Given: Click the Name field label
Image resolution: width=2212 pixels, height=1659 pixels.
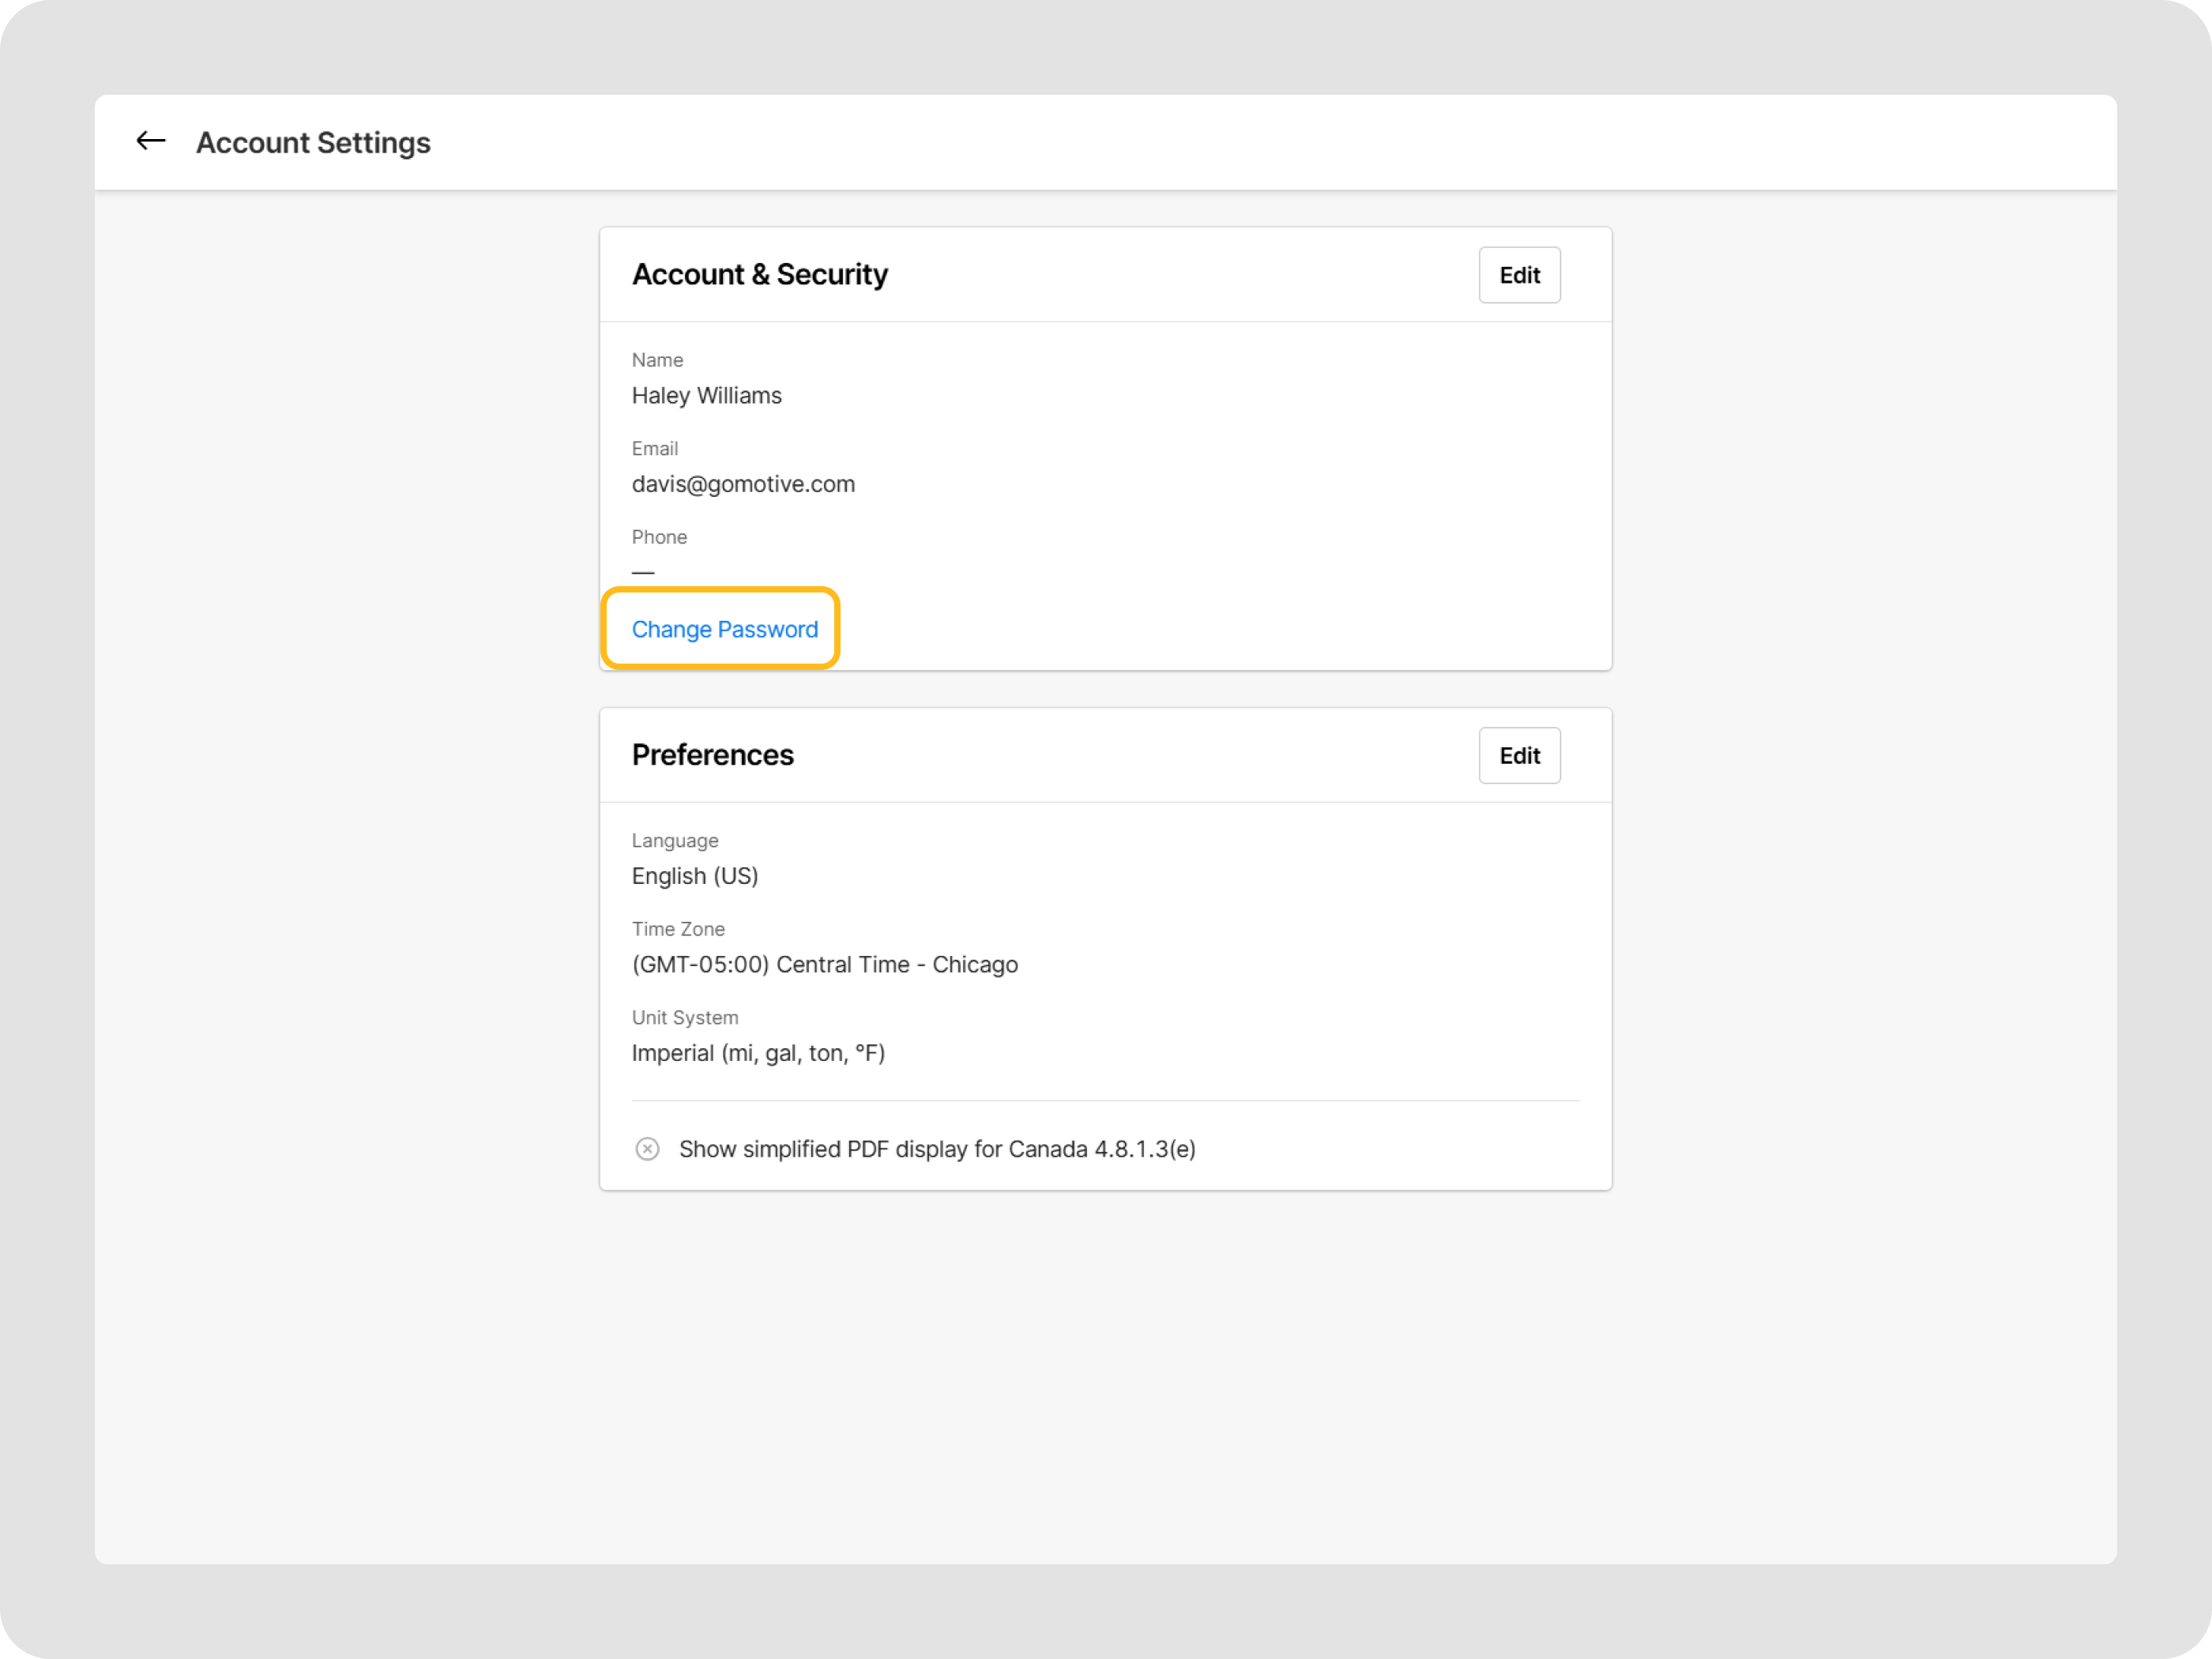Looking at the screenshot, I should pyautogui.click(x=657, y=360).
